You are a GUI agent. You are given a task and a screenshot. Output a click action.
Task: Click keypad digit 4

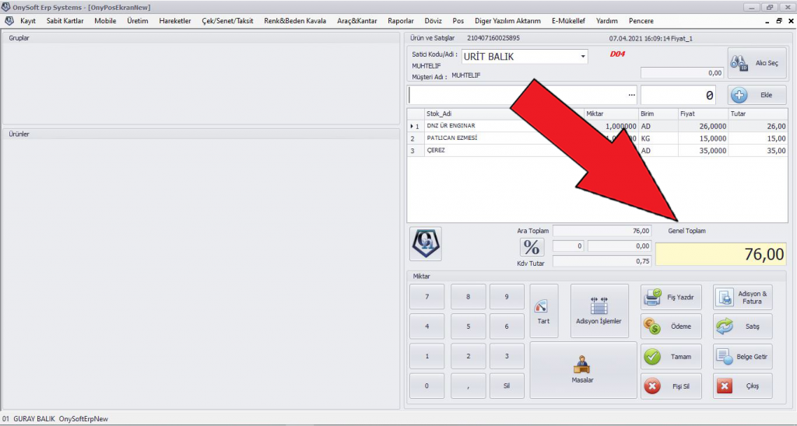[x=427, y=326]
